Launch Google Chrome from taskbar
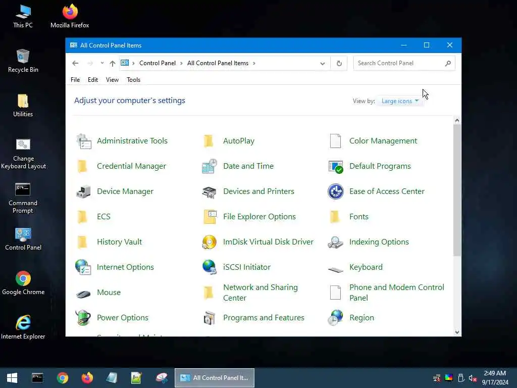517x388 pixels. click(62, 378)
